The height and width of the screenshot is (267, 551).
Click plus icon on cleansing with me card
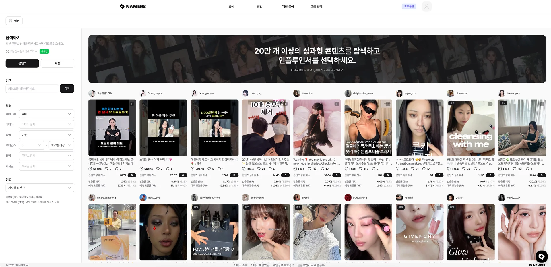coord(490,104)
